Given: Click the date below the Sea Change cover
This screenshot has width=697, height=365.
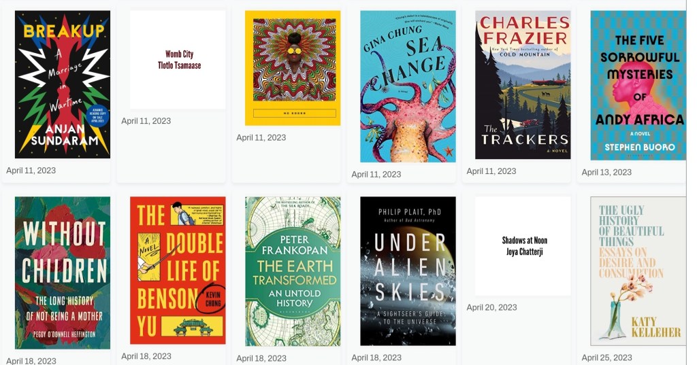Looking at the screenshot, I should tap(376, 175).
